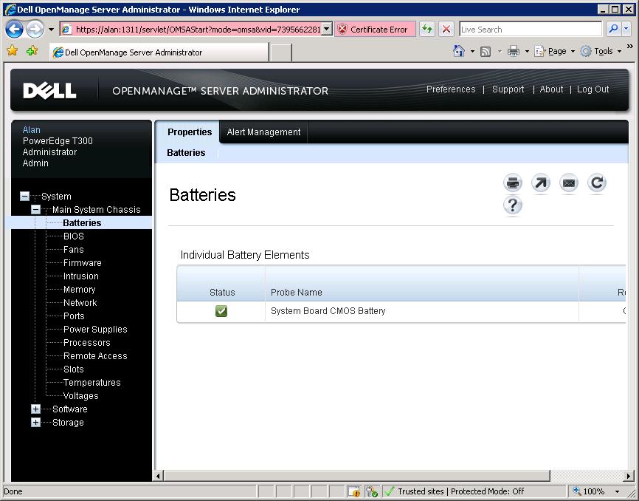Select Ports in the tree
Image resolution: width=639 pixels, height=501 pixels.
pos(75,316)
